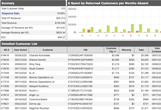Select RO number 418416 row

pyautogui.click(x=5, y=55)
